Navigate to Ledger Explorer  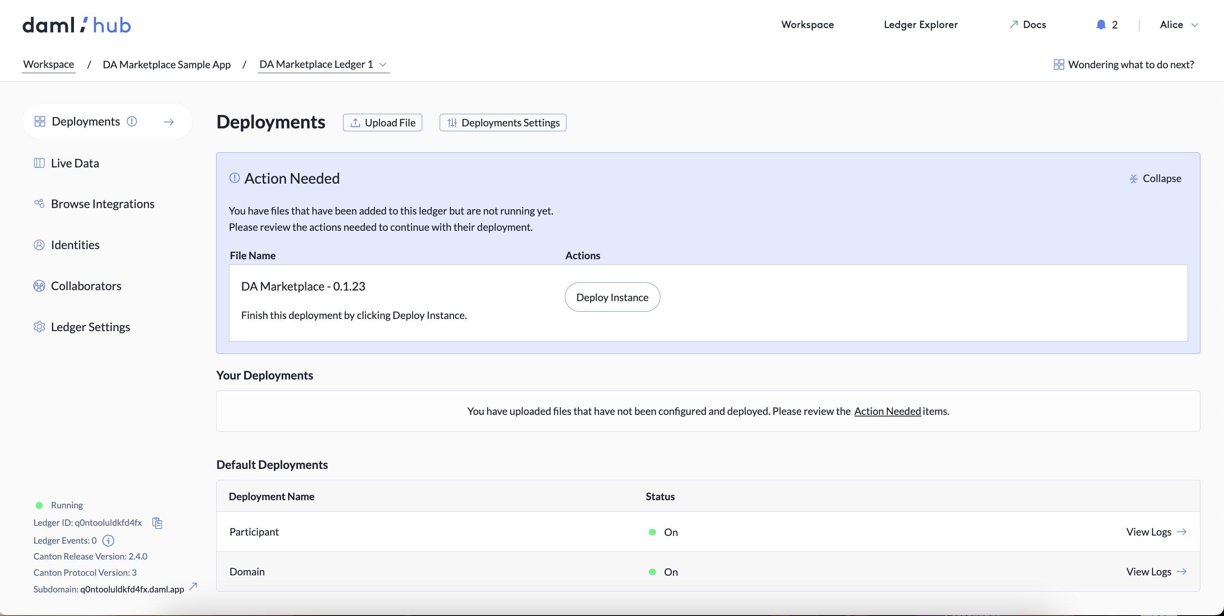click(920, 24)
